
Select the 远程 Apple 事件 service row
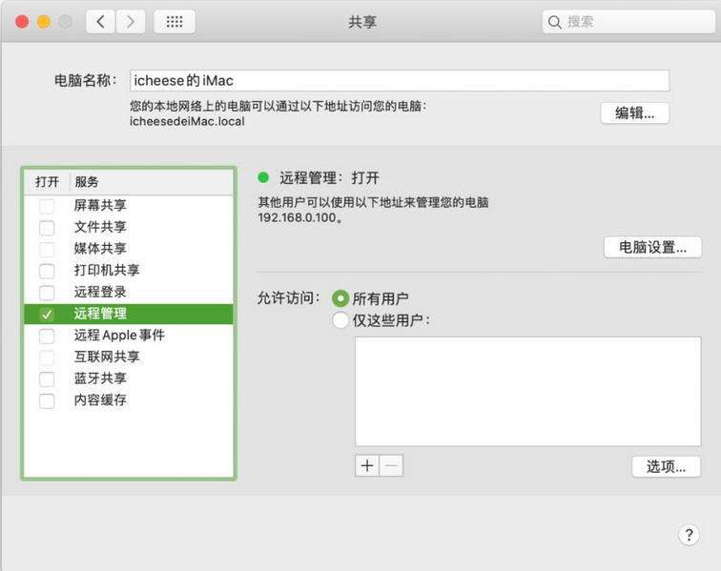(x=129, y=336)
